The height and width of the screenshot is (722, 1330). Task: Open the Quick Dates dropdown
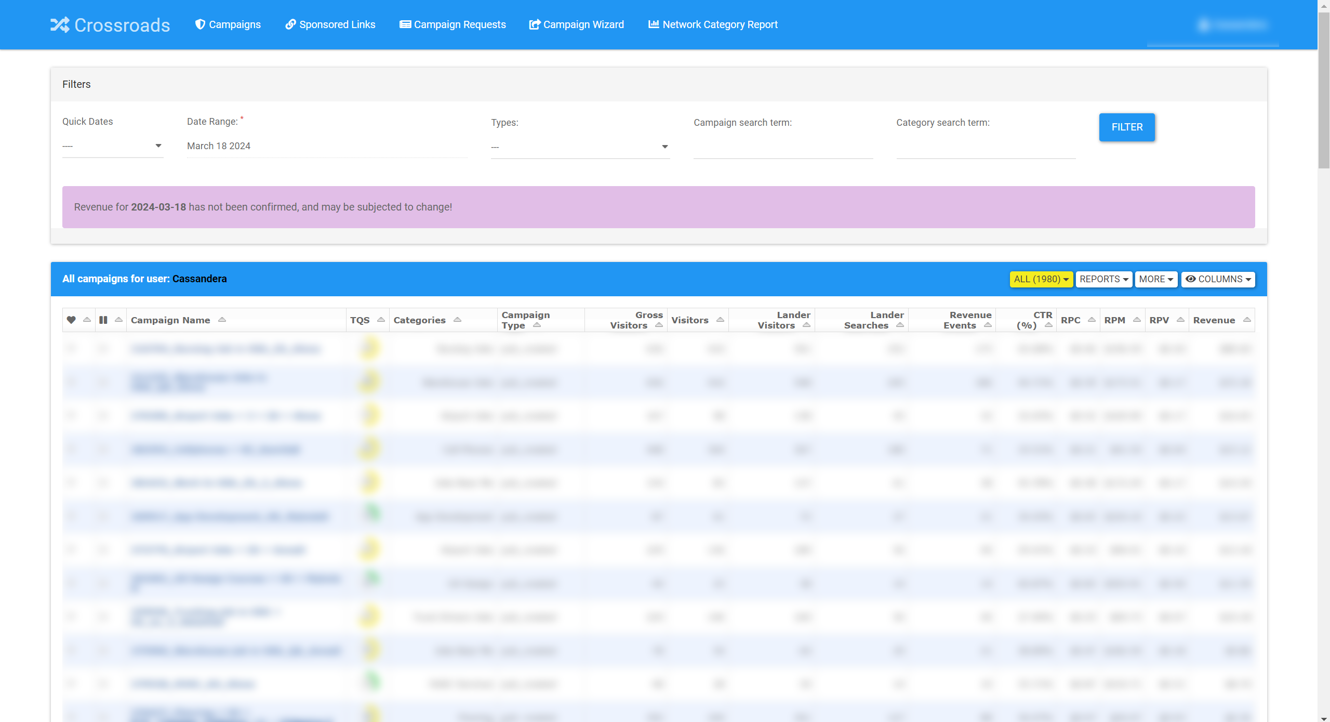click(x=113, y=146)
